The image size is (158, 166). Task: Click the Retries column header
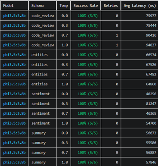coord(111,6)
